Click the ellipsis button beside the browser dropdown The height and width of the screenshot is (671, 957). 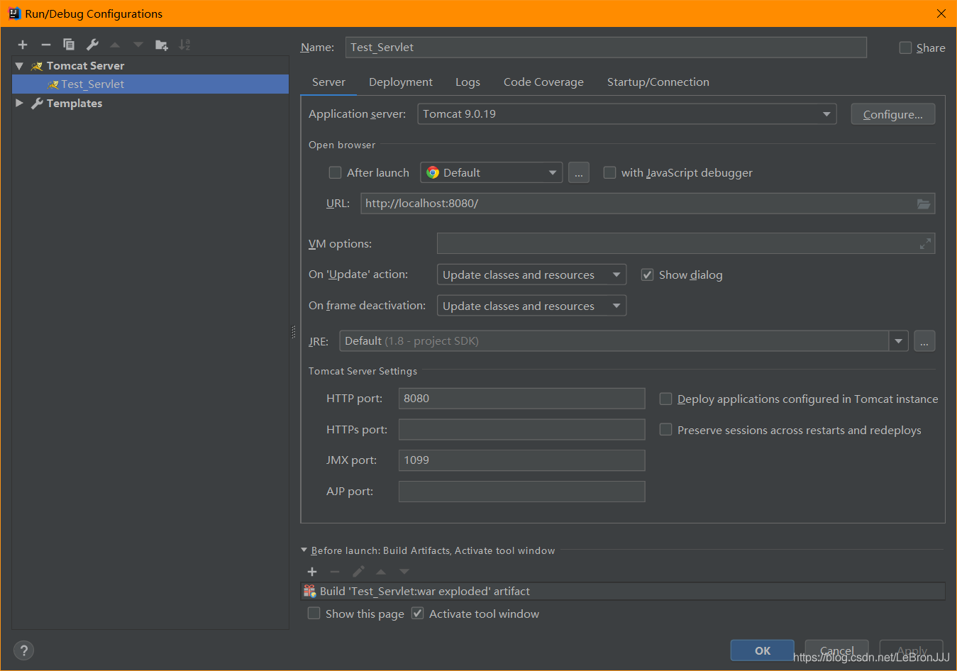[579, 172]
